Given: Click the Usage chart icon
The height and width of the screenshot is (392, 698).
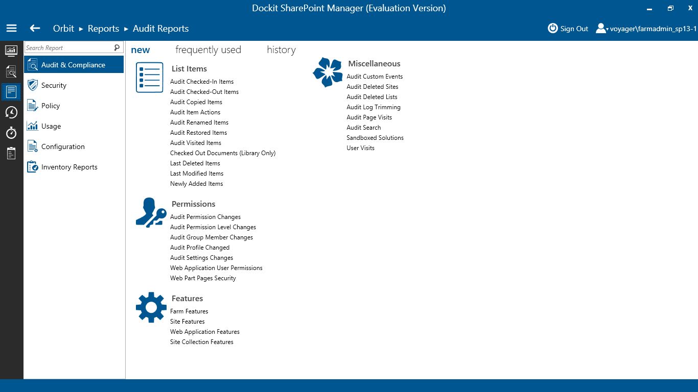Looking at the screenshot, I should [33, 126].
